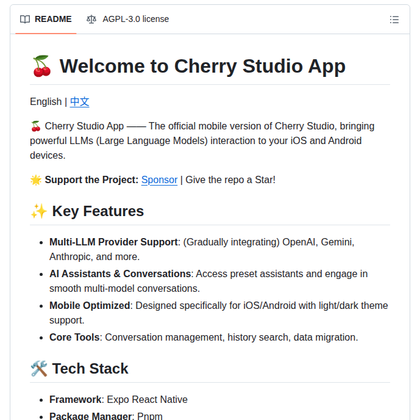Click 'Expo React Native' text
The image size is (420, 420).
[x=147, y=399]
